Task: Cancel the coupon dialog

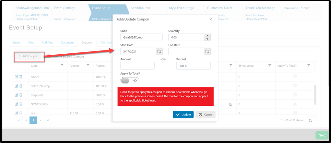Action: coord(206,115)
